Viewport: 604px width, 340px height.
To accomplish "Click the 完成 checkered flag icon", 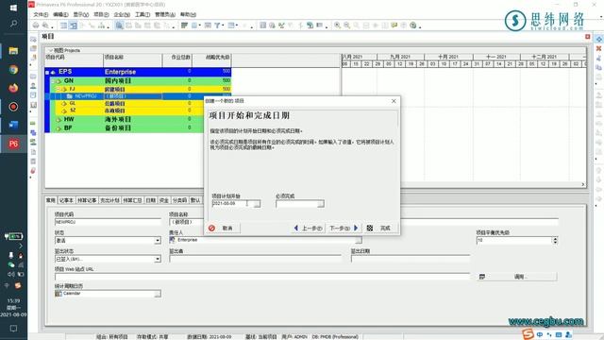I will click(370, 229).
